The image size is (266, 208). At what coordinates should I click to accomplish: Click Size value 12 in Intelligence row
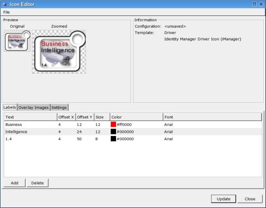[98, 132]
